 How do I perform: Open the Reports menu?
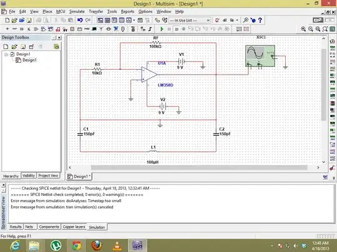(x=127, y=12)
